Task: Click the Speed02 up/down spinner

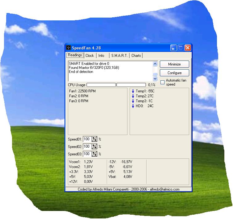Action: [94, 146]
